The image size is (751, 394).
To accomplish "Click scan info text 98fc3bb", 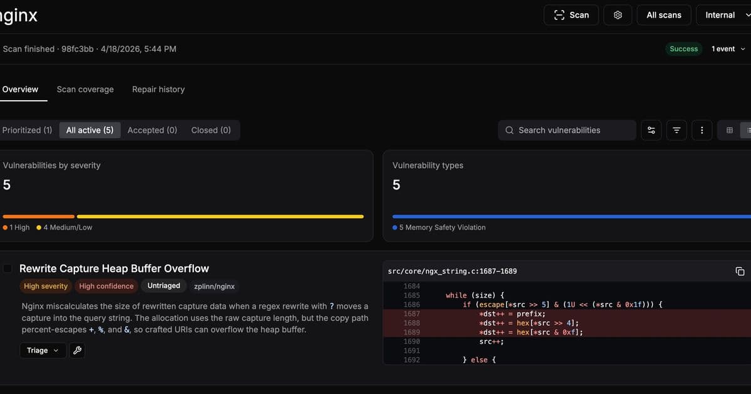I will point(78,49).
